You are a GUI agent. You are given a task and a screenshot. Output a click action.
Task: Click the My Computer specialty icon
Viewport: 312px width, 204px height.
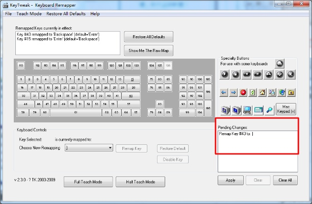(x=247, y=110)
